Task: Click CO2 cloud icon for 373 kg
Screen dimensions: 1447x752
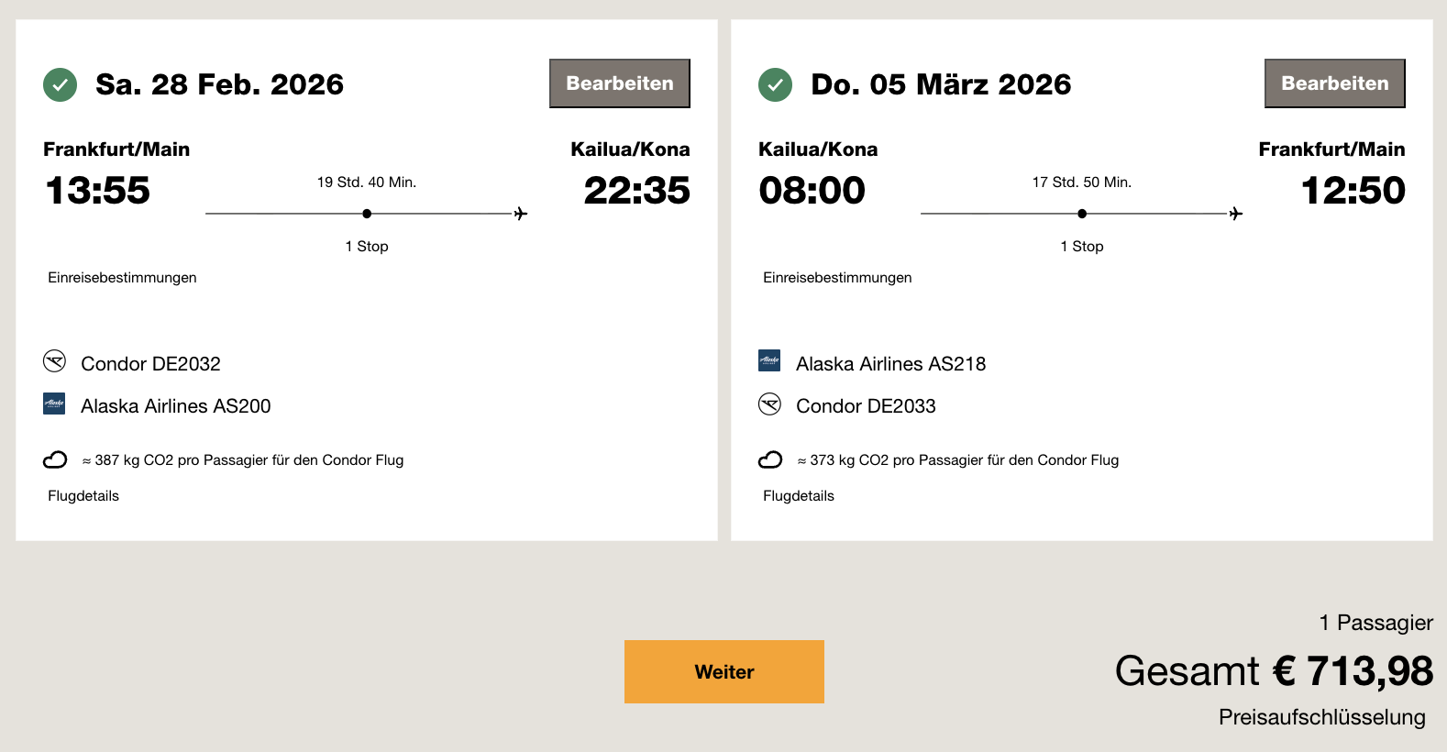Action: point(770,459)
